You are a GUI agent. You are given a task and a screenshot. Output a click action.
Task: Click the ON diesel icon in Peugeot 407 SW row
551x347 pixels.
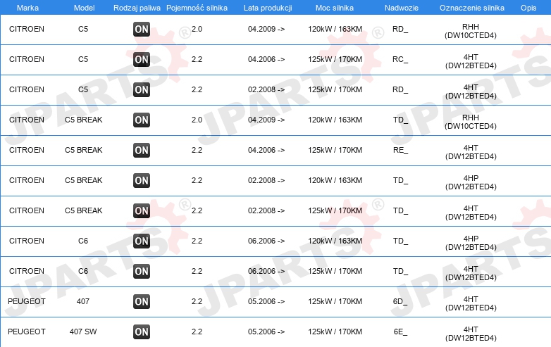(x=142, y=332)
